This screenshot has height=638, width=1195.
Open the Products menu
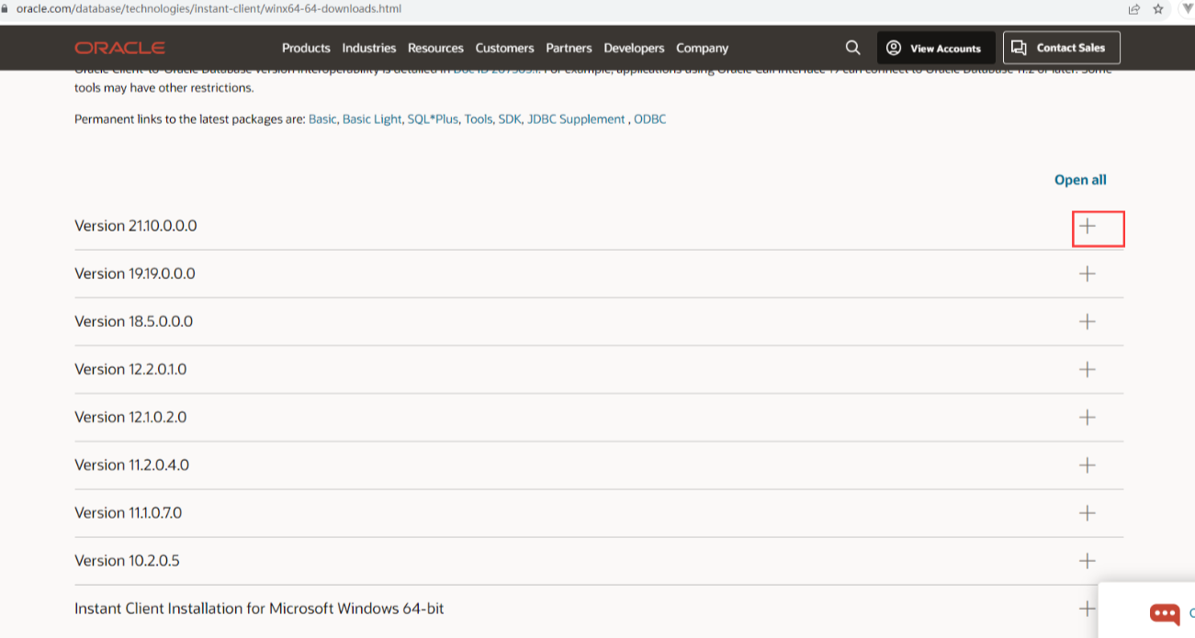point(306,48)
